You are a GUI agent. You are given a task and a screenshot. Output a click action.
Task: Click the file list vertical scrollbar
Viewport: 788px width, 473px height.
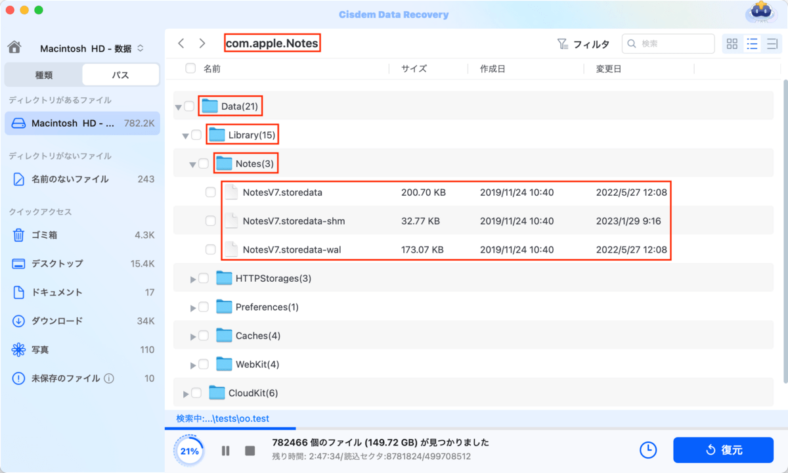tap(785, 230)
